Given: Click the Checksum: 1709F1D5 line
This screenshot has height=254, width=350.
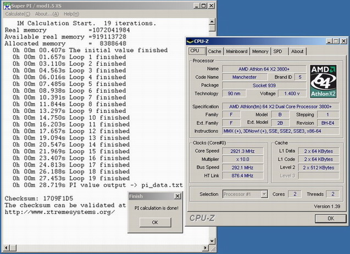Looking at the screenshot, I should pos(39,199).
